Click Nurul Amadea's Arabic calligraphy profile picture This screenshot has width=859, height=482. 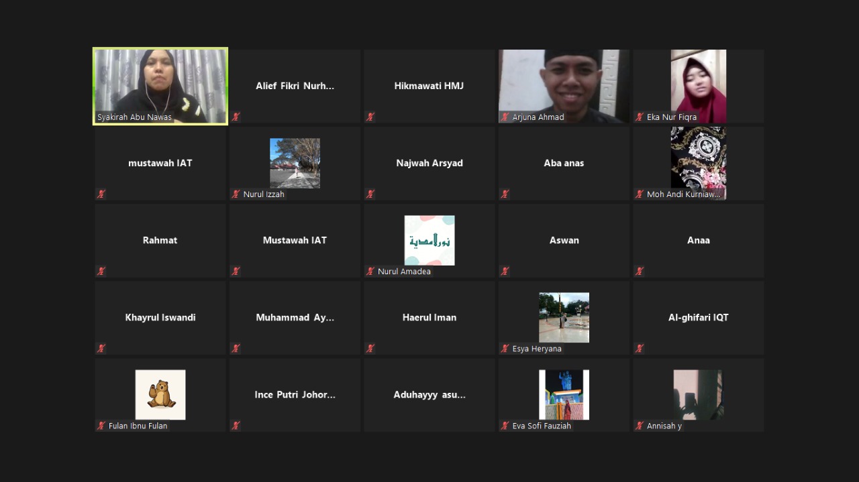(429, 240)
